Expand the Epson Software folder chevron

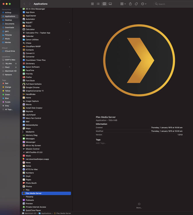point(70,67)
